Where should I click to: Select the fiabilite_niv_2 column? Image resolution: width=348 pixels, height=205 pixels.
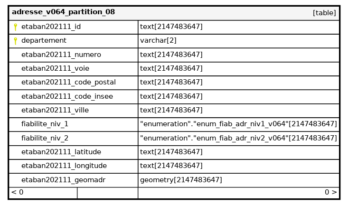pyautogui.click(x=45, y=138)
